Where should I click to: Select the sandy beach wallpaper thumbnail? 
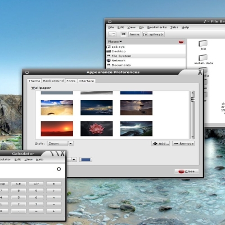pyautogui.click(x=57, y=107)
